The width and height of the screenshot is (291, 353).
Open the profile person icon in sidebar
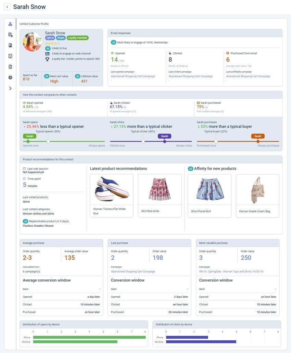10,24
